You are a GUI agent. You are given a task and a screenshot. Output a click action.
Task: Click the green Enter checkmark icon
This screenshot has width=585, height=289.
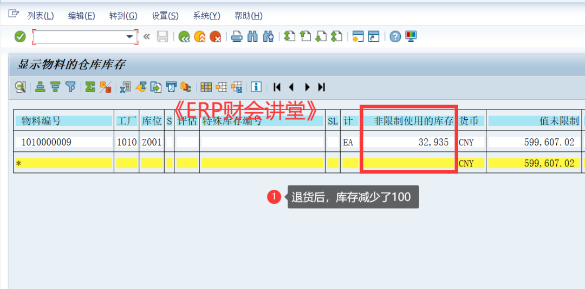point(20,37)
